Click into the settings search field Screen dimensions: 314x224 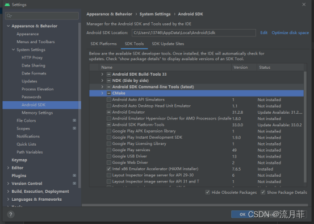pyautogui.click(x=42, y=16)
